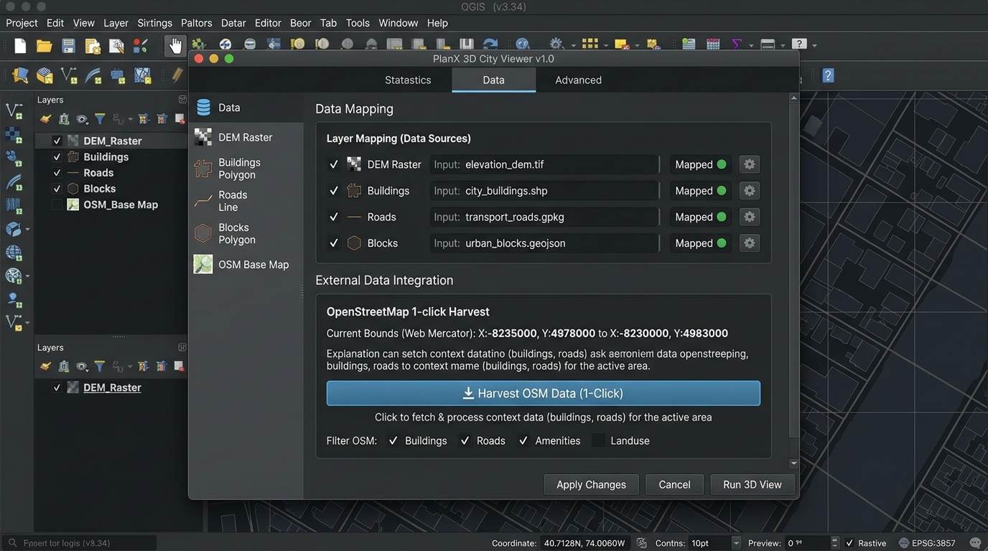
Task: Click the Harvest OSM Data (1-Click) button
Action: [x=543, y=393]
